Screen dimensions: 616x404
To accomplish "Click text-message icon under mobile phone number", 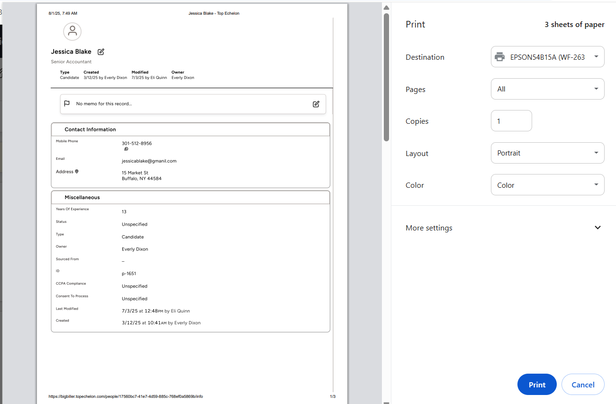I will 126,149.
